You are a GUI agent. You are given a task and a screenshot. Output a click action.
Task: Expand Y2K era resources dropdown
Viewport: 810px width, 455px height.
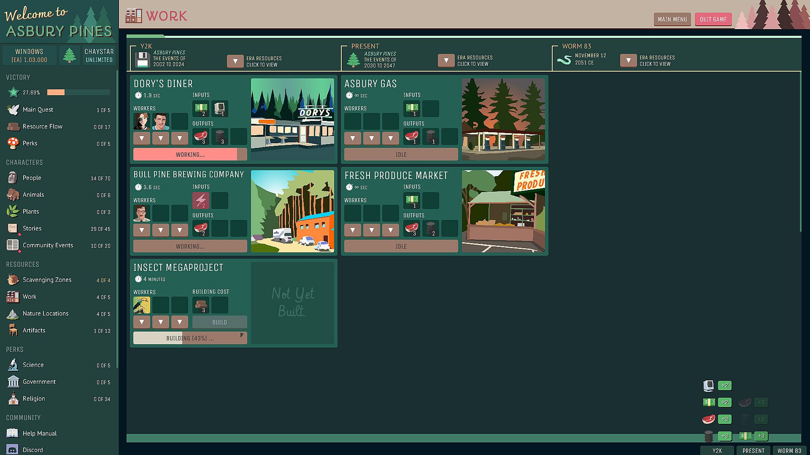tap(235, 62)
